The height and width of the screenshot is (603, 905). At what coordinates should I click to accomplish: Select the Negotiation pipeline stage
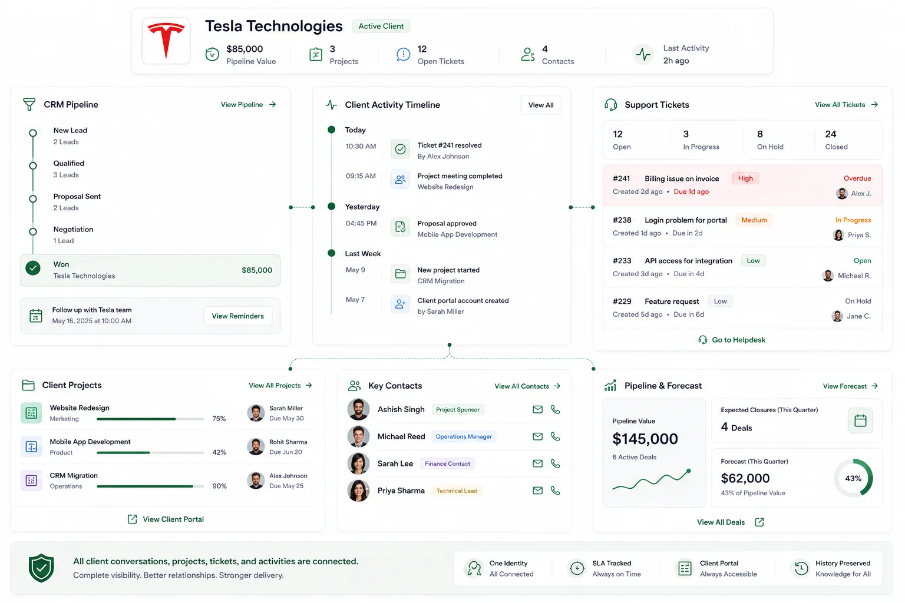coord(73,235)
